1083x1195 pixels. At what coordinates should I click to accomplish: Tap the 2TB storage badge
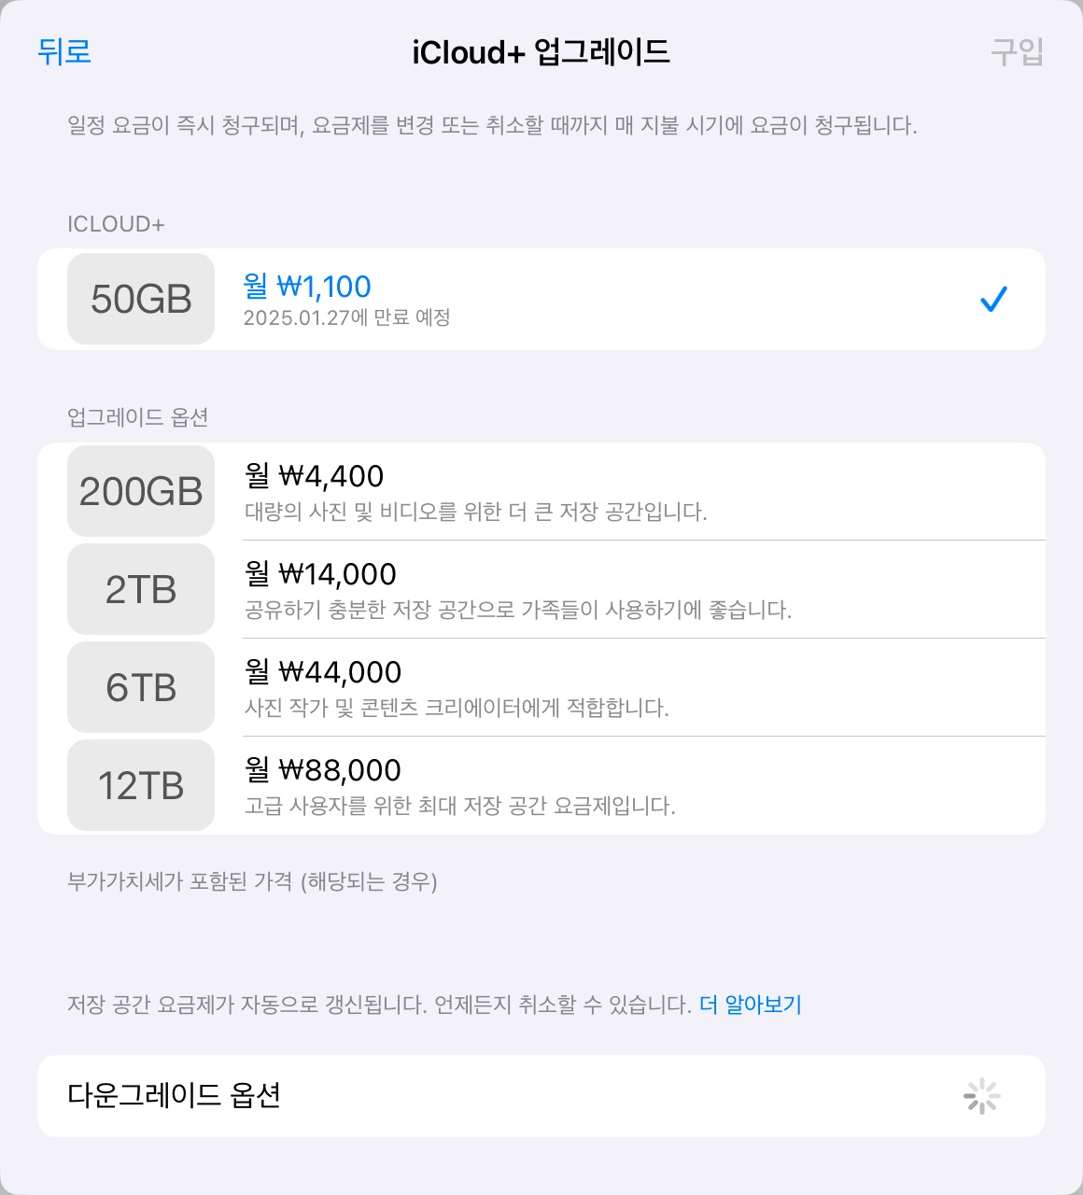pos(141,589)
